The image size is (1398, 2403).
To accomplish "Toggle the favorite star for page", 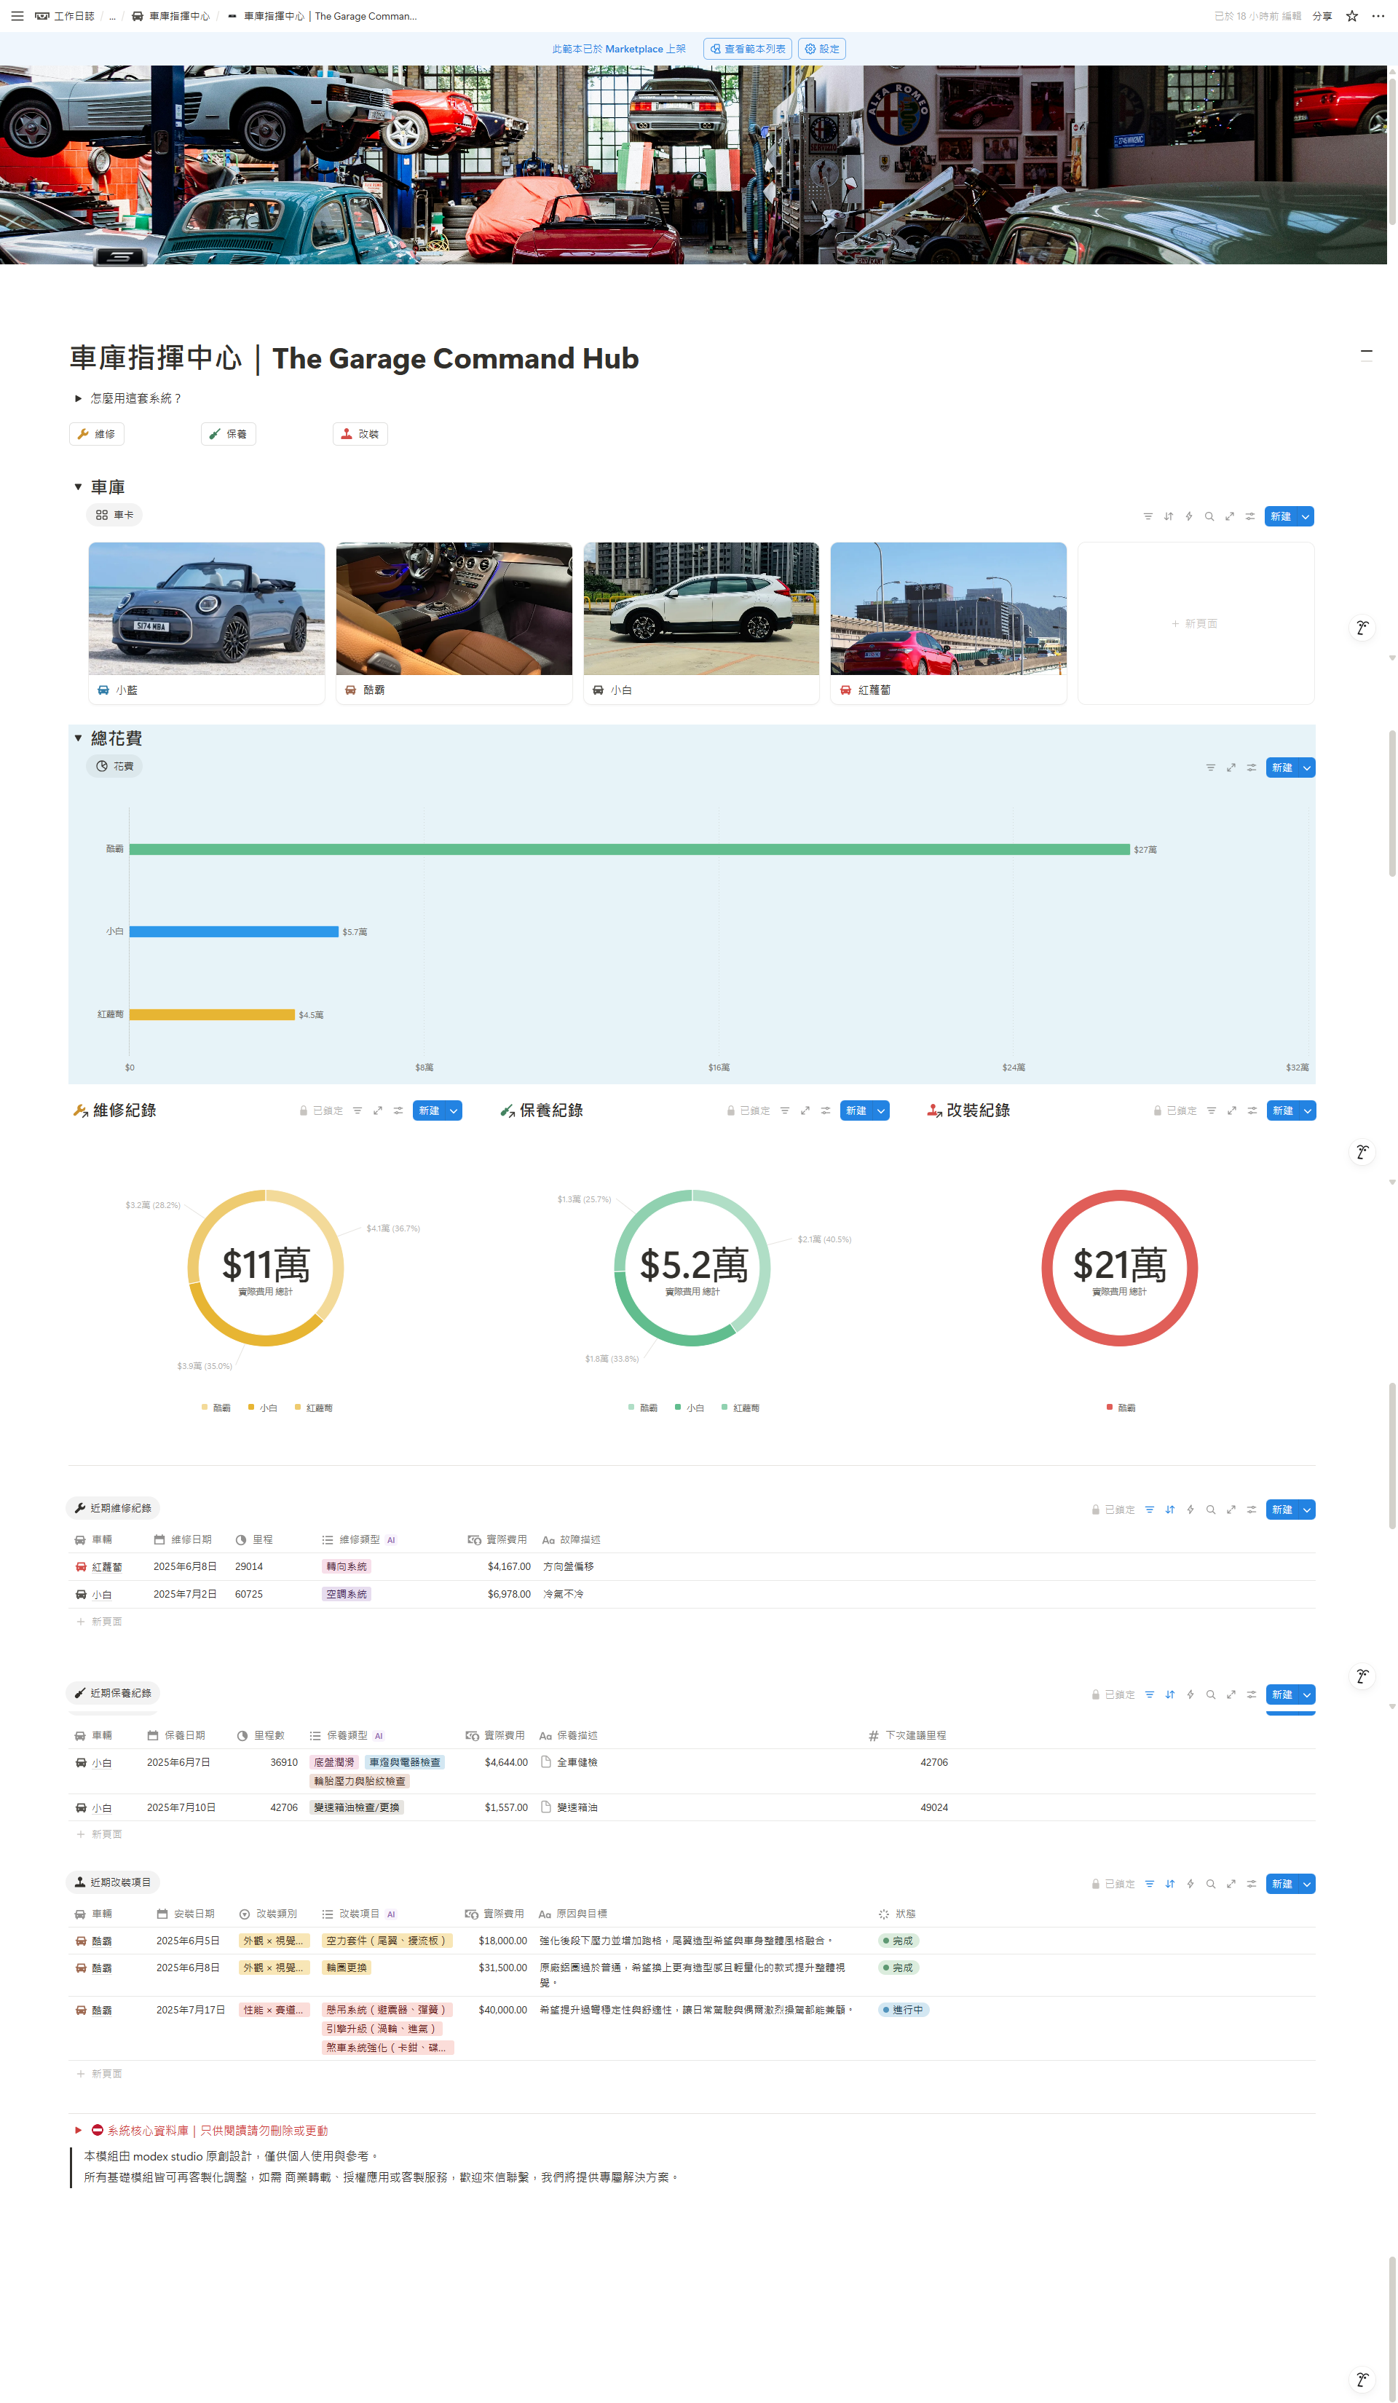I will coord(1352,16).
